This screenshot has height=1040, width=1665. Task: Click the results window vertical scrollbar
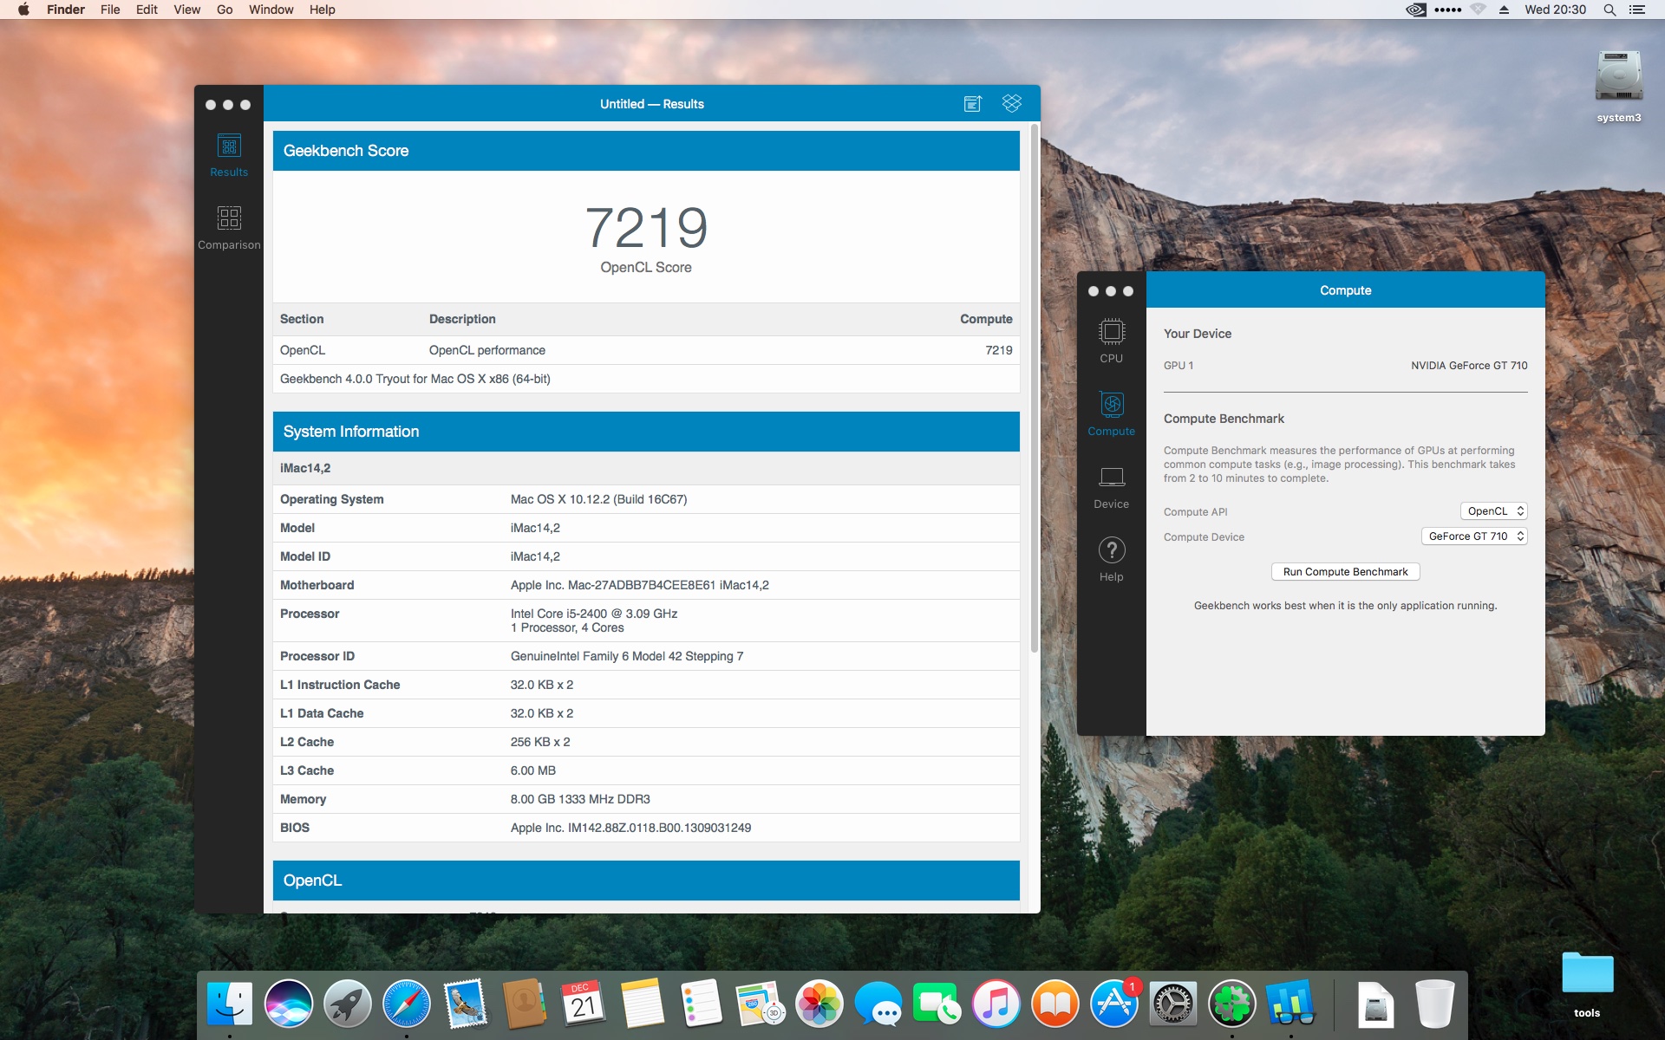[1034, 390]
